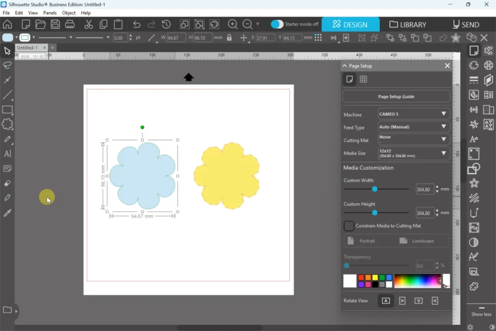Click the Cut scissors icon

click(89, 24)
